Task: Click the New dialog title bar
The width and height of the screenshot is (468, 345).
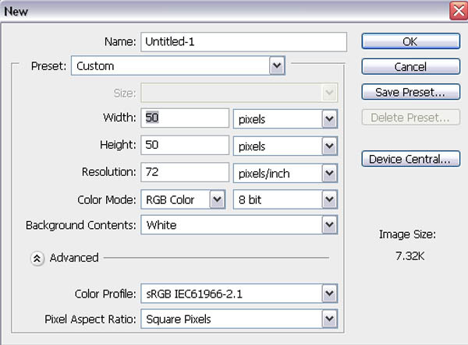Action: pyautogui.click(x=218, y=10)
